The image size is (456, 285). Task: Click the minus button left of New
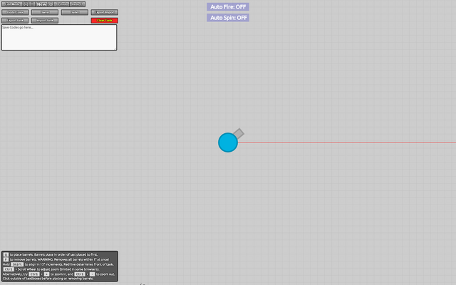pos(32,4)
